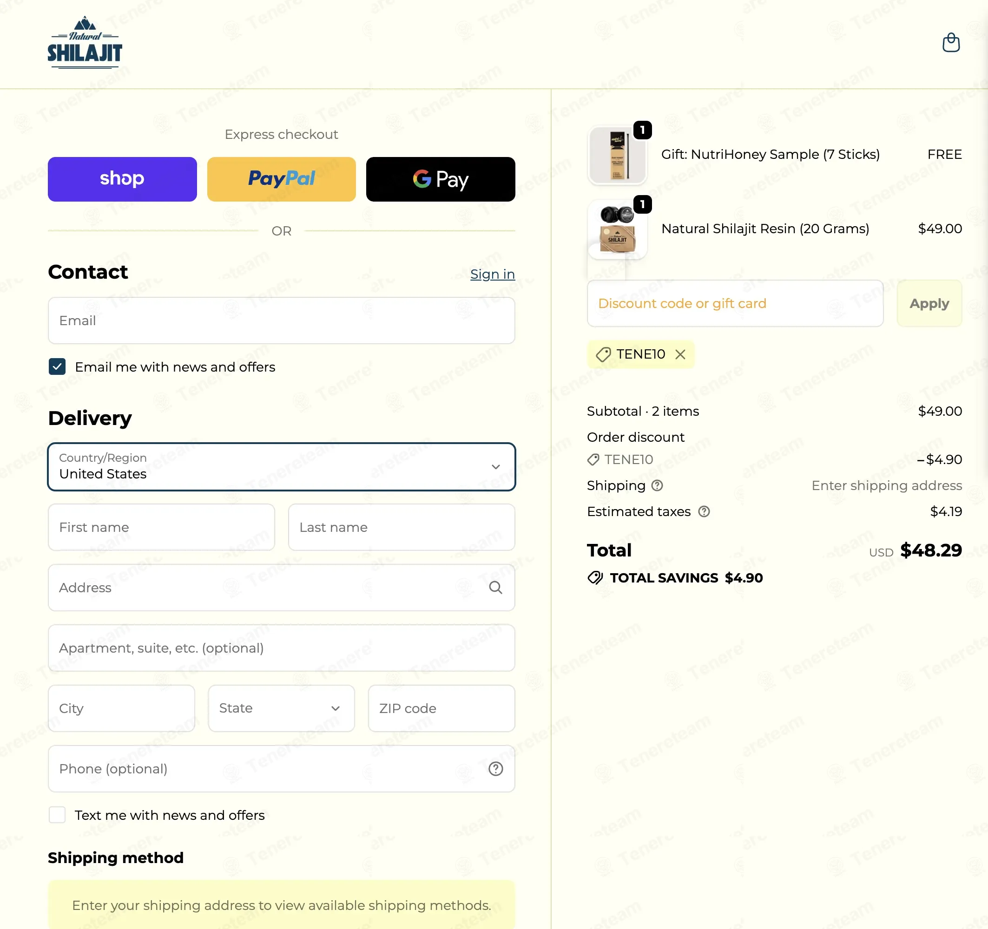Choose PayPal express checkout
The image size is (988, 929).
tap(281, 179)
